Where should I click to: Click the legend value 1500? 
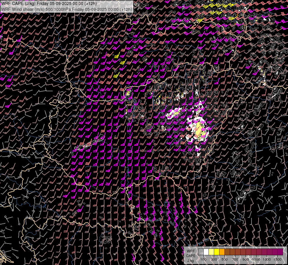point(277,259)
